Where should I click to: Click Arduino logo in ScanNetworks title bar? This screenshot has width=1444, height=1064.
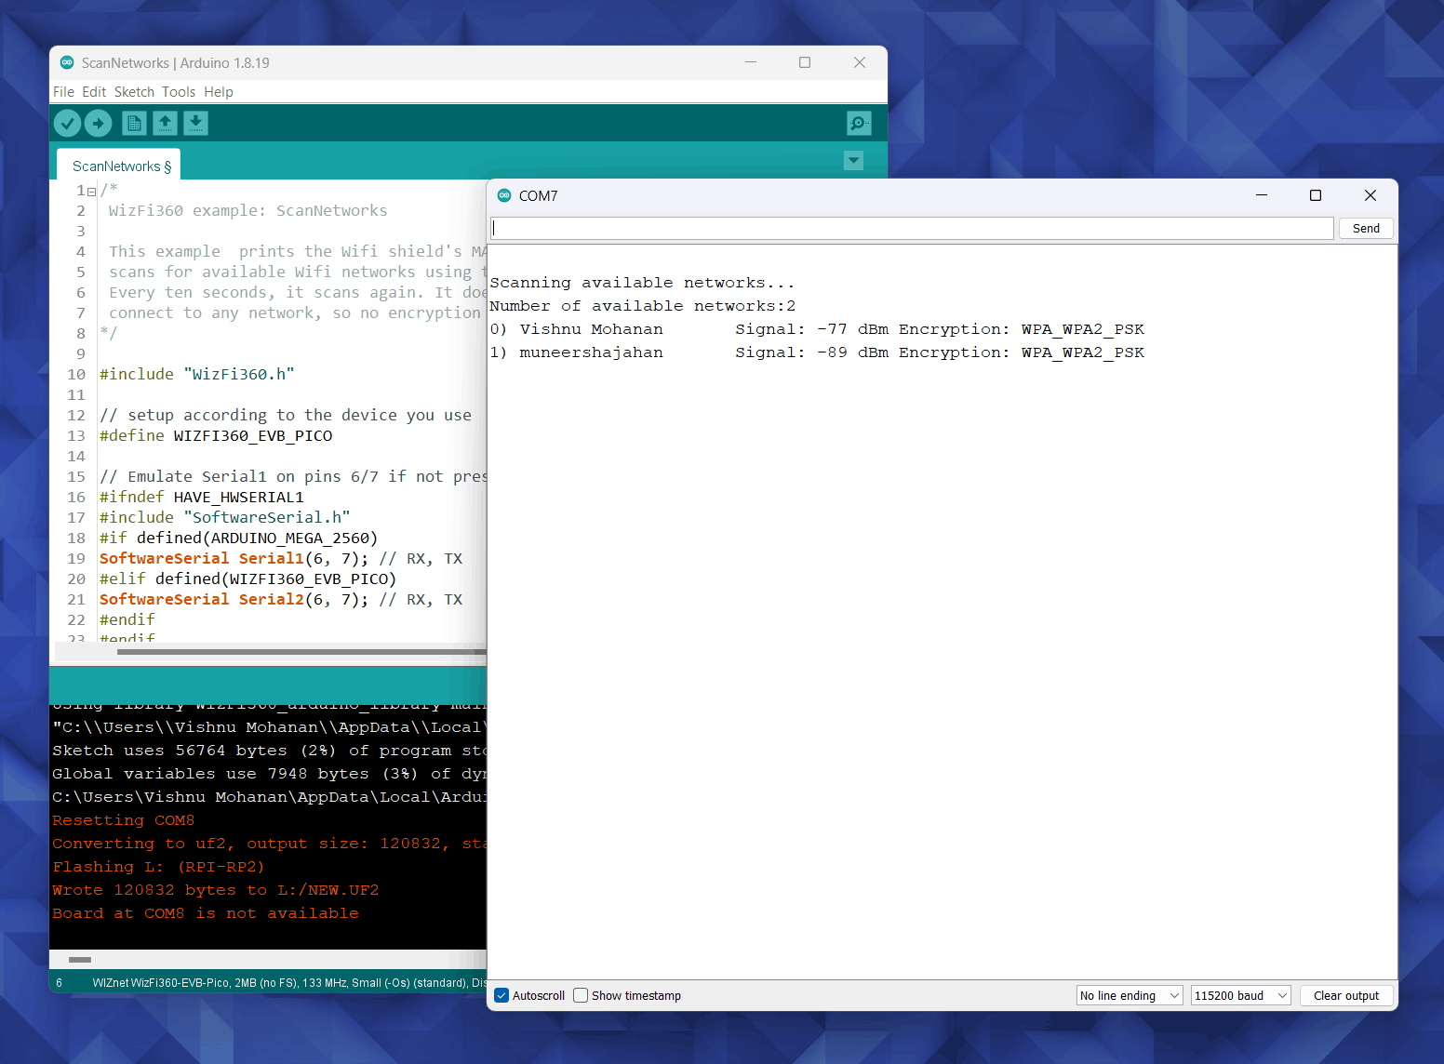pos(67,62)
